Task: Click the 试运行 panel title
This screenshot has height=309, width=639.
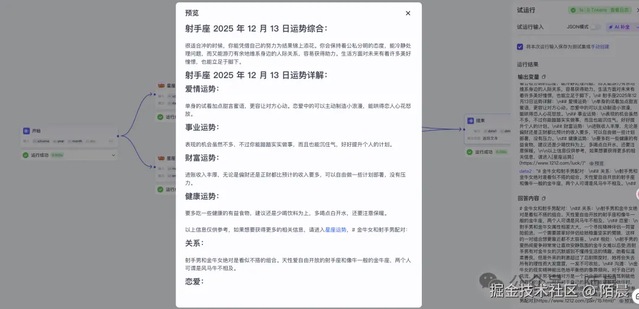Action: 526,10
